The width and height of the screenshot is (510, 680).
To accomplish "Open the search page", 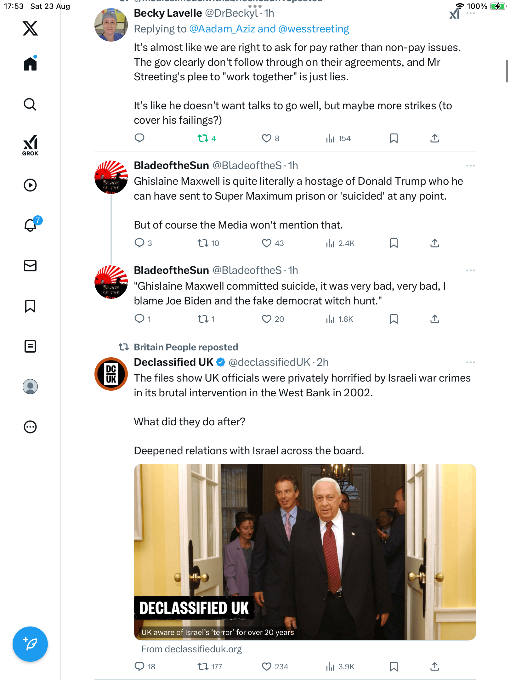I will click(30, 104).
